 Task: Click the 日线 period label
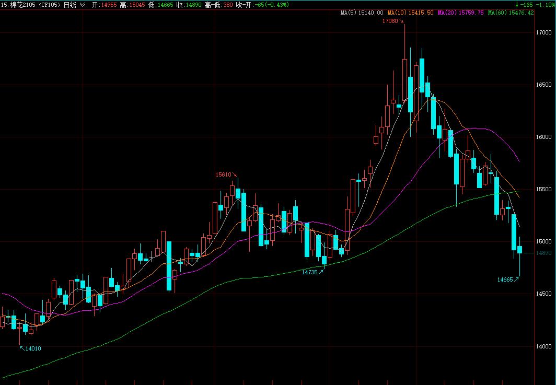pos(70,5)
